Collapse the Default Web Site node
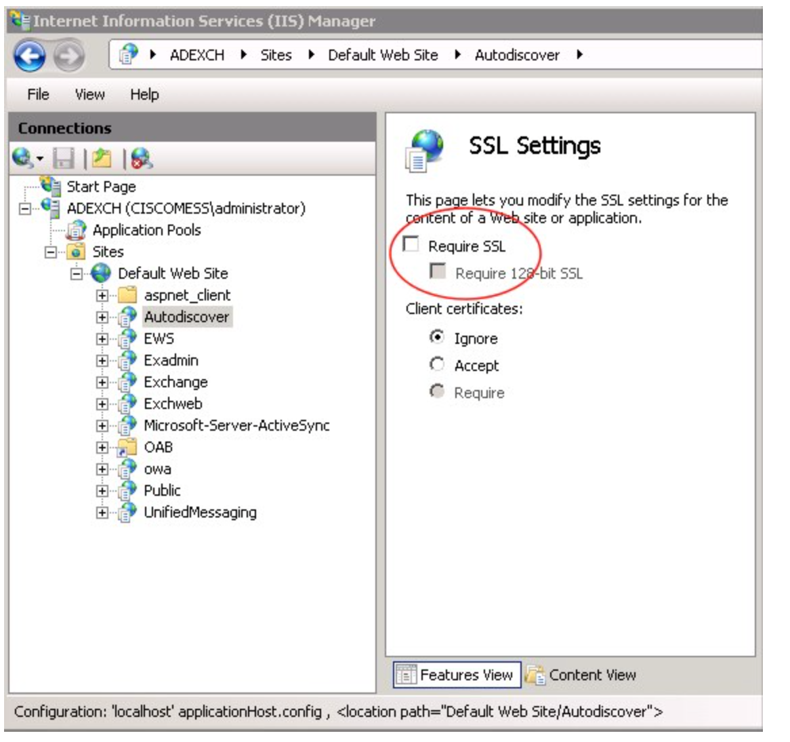The image size is (790, 742). [77, 274]
